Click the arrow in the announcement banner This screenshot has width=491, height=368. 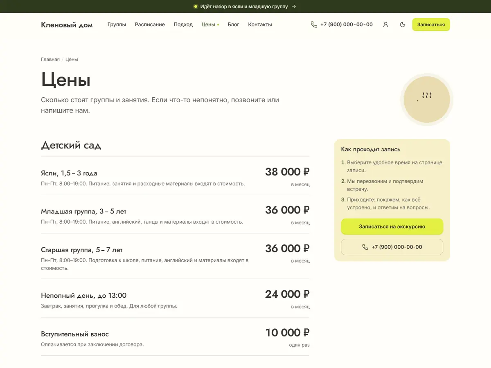point(294,7)
